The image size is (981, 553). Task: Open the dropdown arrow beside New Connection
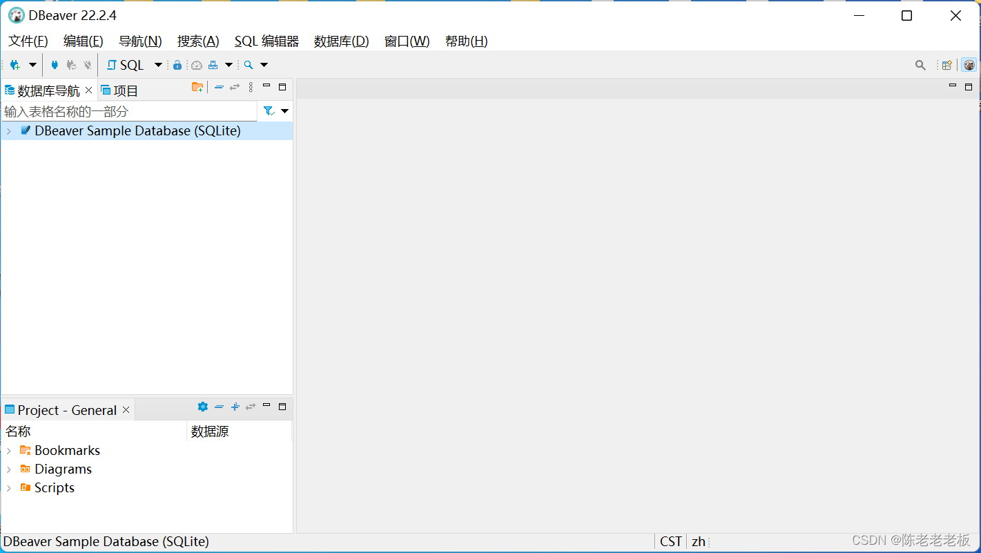click(32, 65)
